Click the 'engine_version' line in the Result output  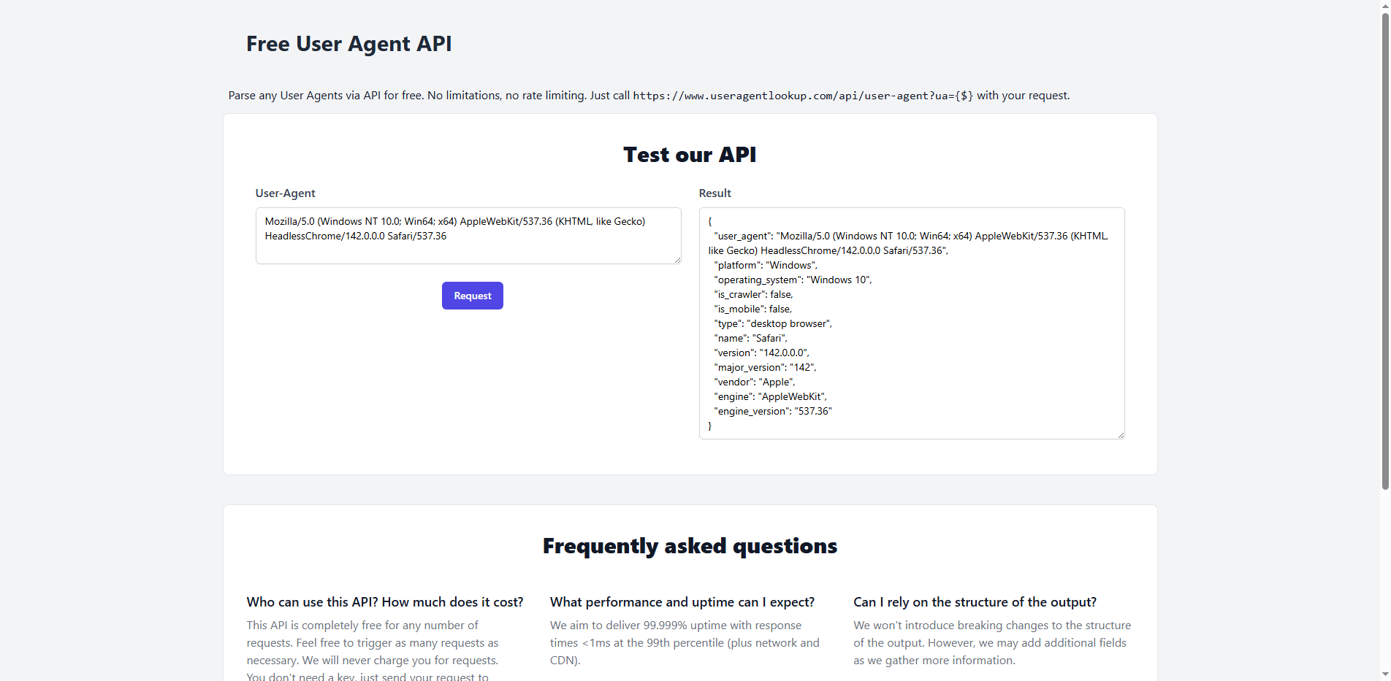(x=772, y=411)
